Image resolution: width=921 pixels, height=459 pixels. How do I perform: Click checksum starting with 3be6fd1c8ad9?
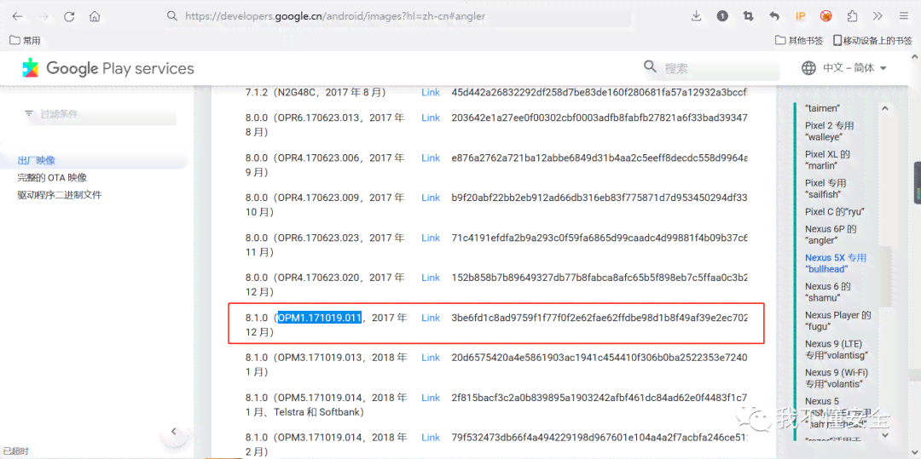pyautogui.click(x=600, y=318)
